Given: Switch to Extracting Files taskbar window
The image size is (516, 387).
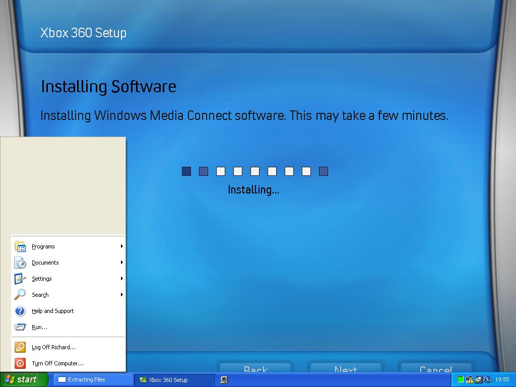Looking at the screenshot, I should 93,380.
